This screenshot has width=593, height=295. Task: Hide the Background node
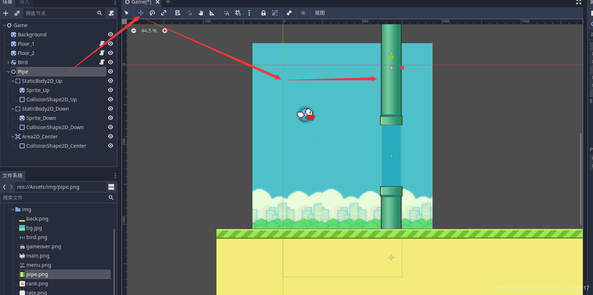click(111, 35)
